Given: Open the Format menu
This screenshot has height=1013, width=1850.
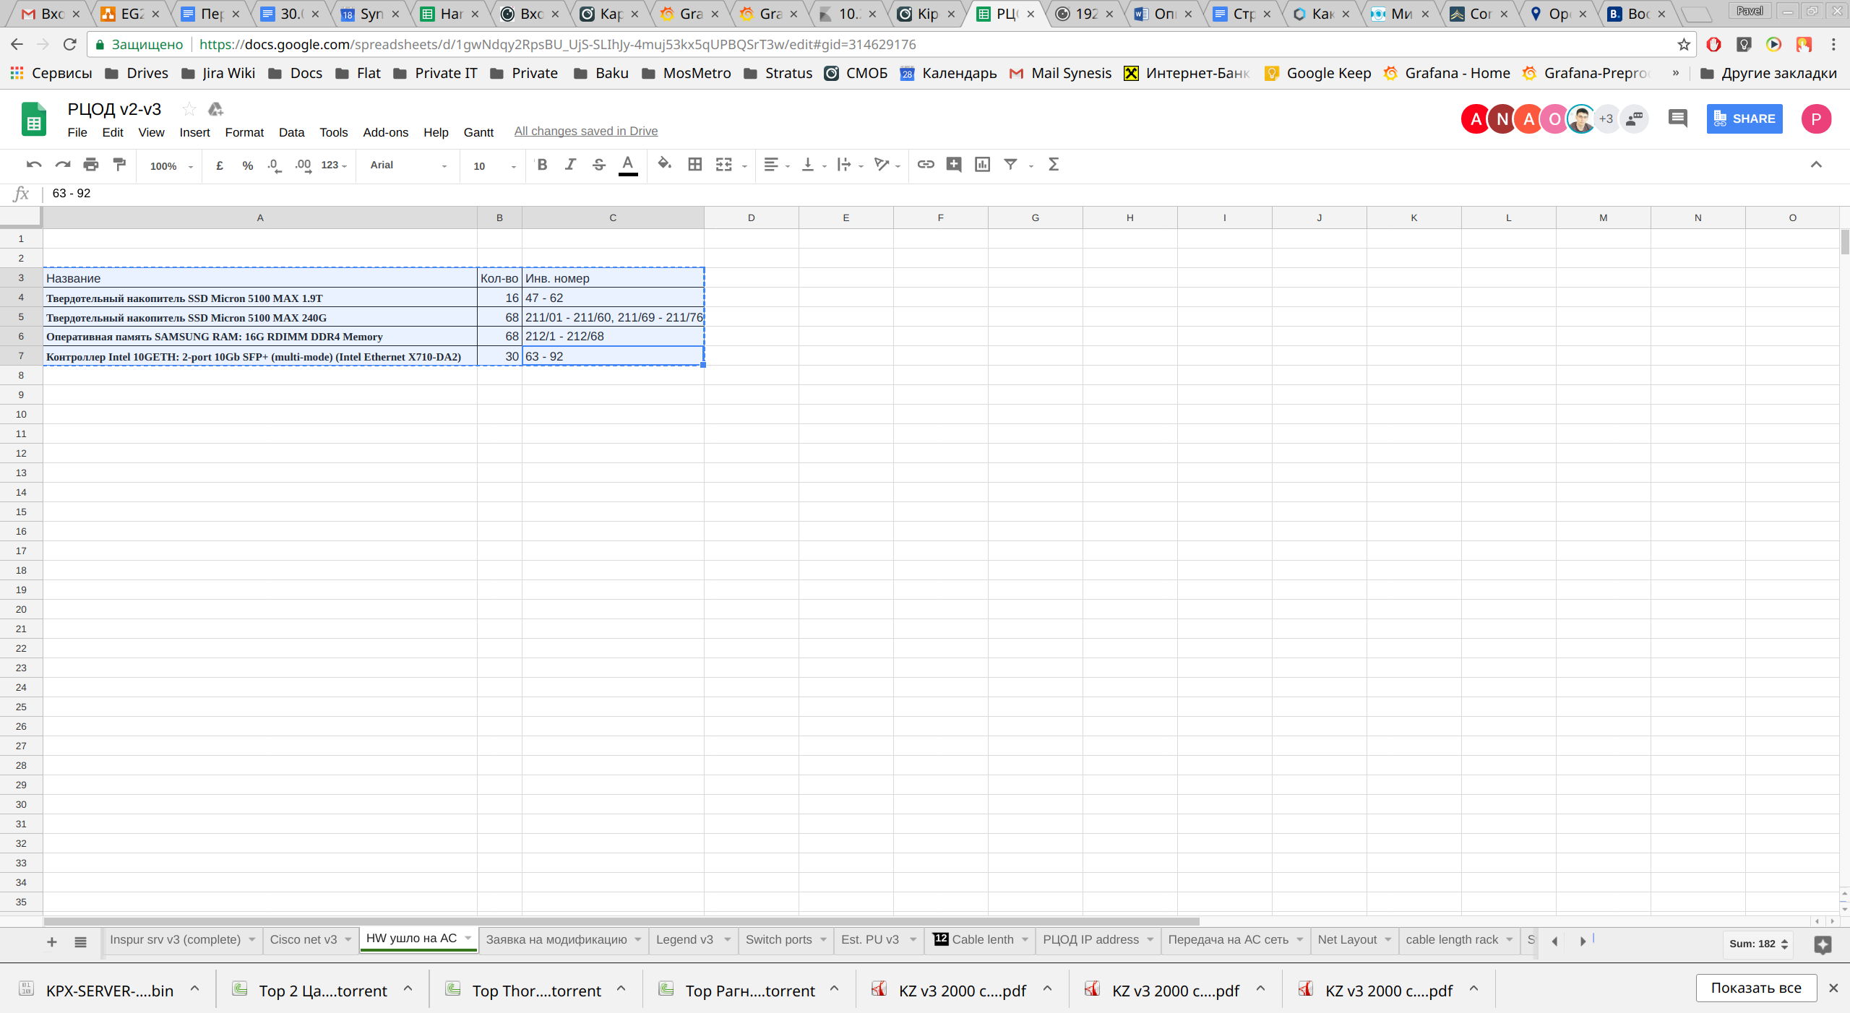Looking at the screenshot, I should coord(244,132).
